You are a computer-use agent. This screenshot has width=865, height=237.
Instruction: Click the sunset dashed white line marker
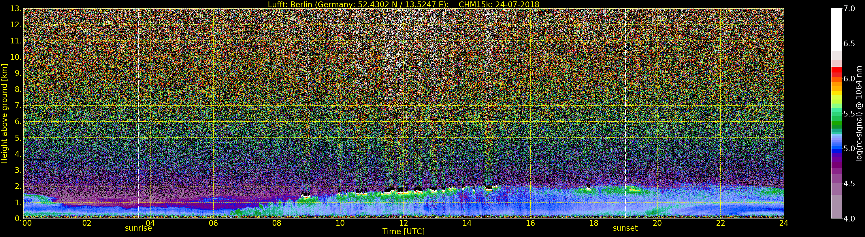point(625,113)
